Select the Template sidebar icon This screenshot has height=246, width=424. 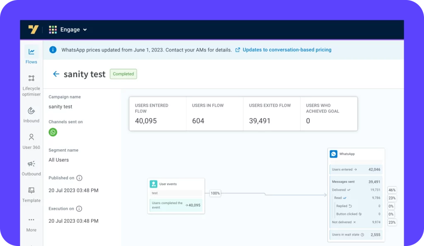[x=31, y=191]
